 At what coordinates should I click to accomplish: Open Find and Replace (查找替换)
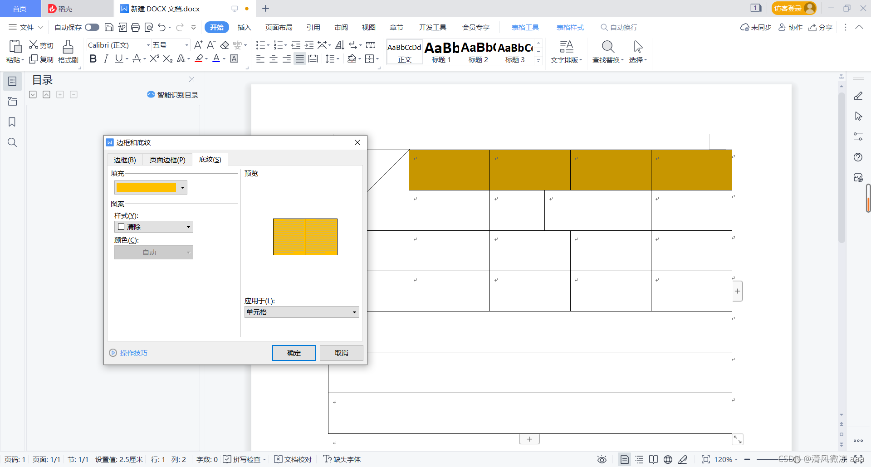click(608, 52)
